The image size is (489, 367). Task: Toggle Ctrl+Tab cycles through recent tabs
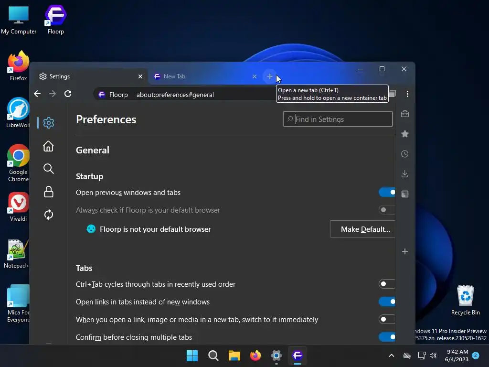pyautogui.click(x=387, y=284)
